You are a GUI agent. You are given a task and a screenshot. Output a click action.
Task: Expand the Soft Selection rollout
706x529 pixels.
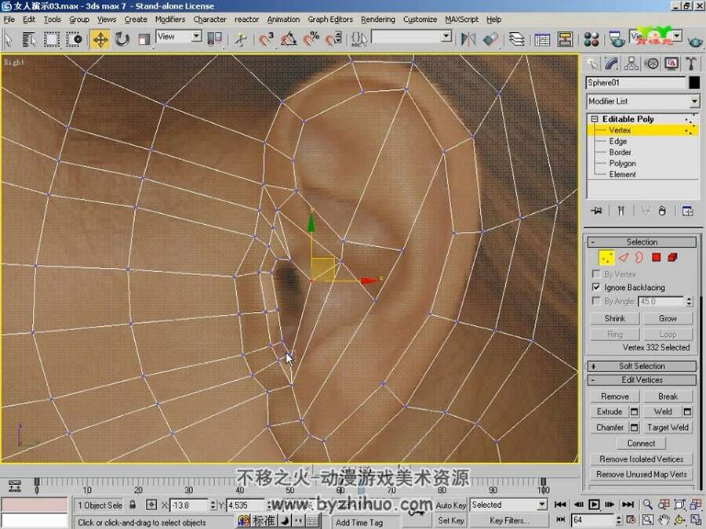642,366
